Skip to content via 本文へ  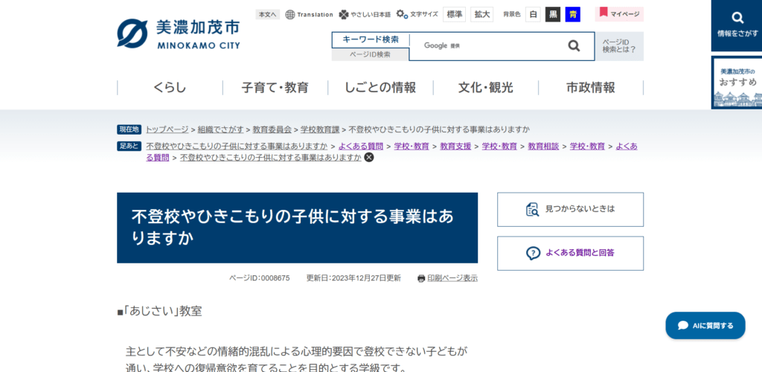click(x=268, y=15)
